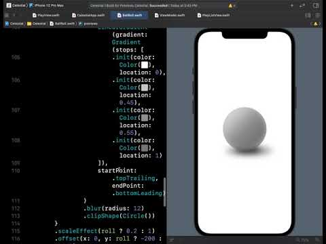Click the previews symbol breadcrumb
The image size is (326, 244).
[88, 24]
